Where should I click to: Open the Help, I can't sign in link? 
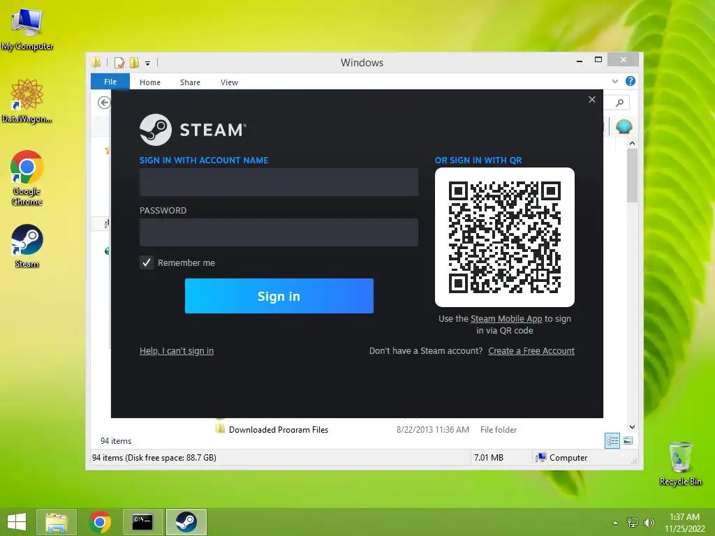tap(177, 350)
